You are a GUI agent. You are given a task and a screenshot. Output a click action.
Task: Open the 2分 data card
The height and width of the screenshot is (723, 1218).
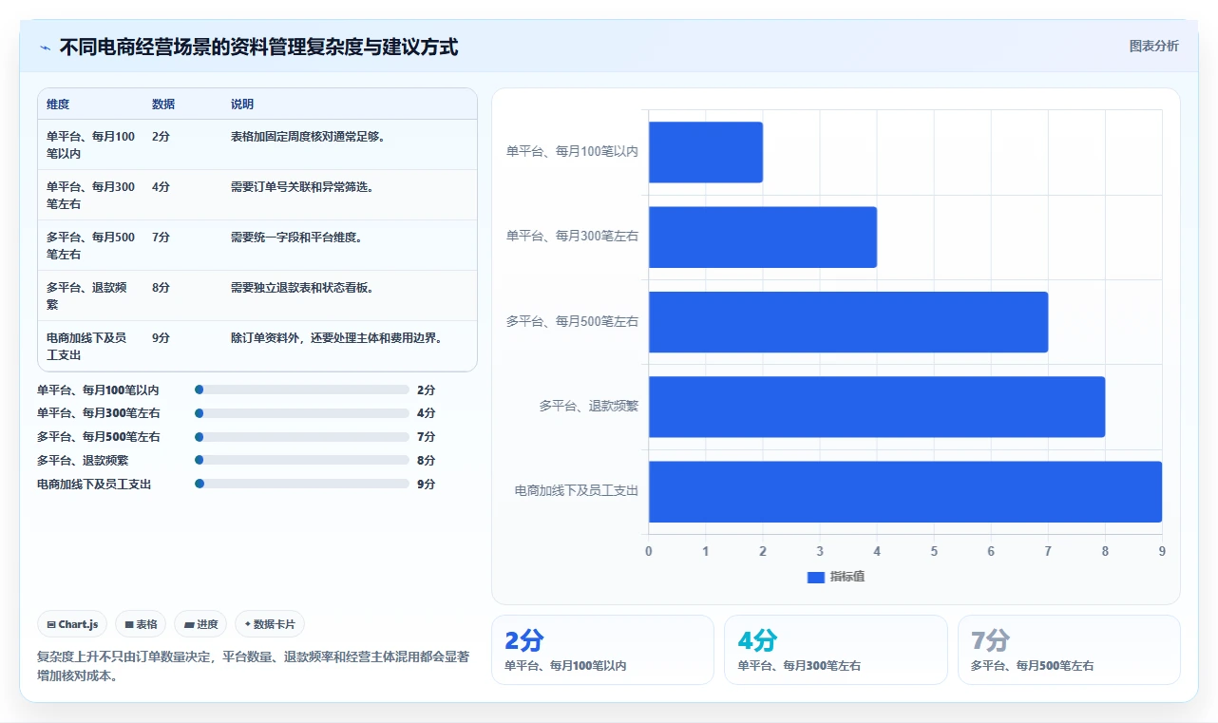click(x=602, y=650)
